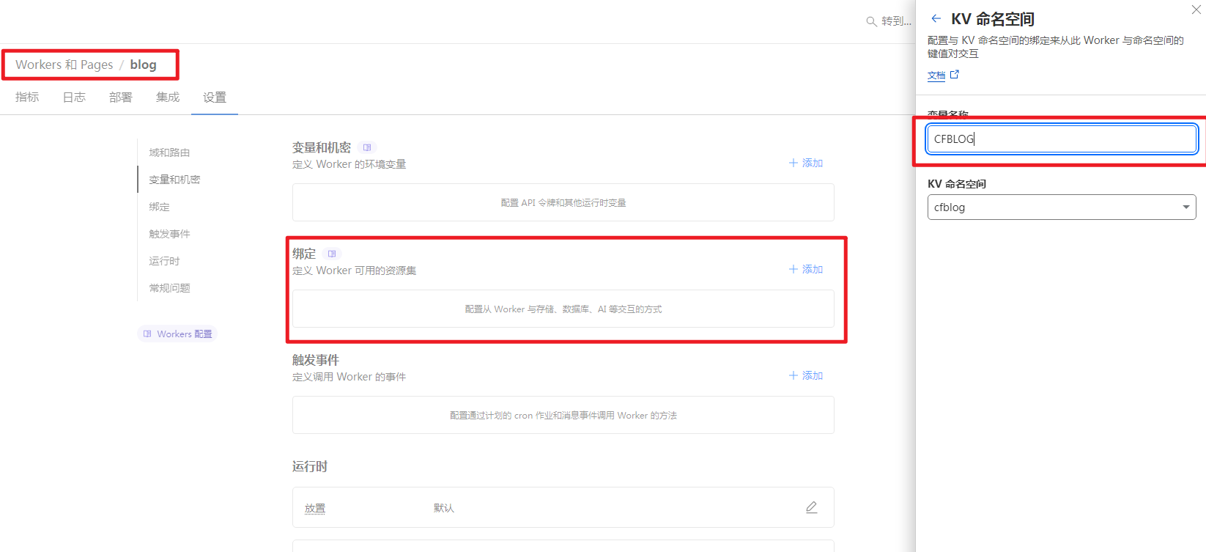1206x552 pixels.
Task: Click the back arrow in KV namespace panel
Action: point(936,18)
